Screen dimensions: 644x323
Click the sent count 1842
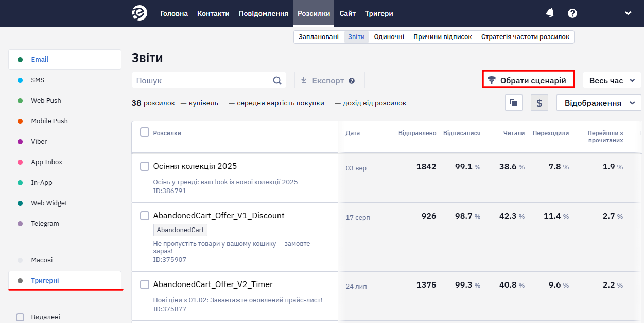[x=426, y=167]
